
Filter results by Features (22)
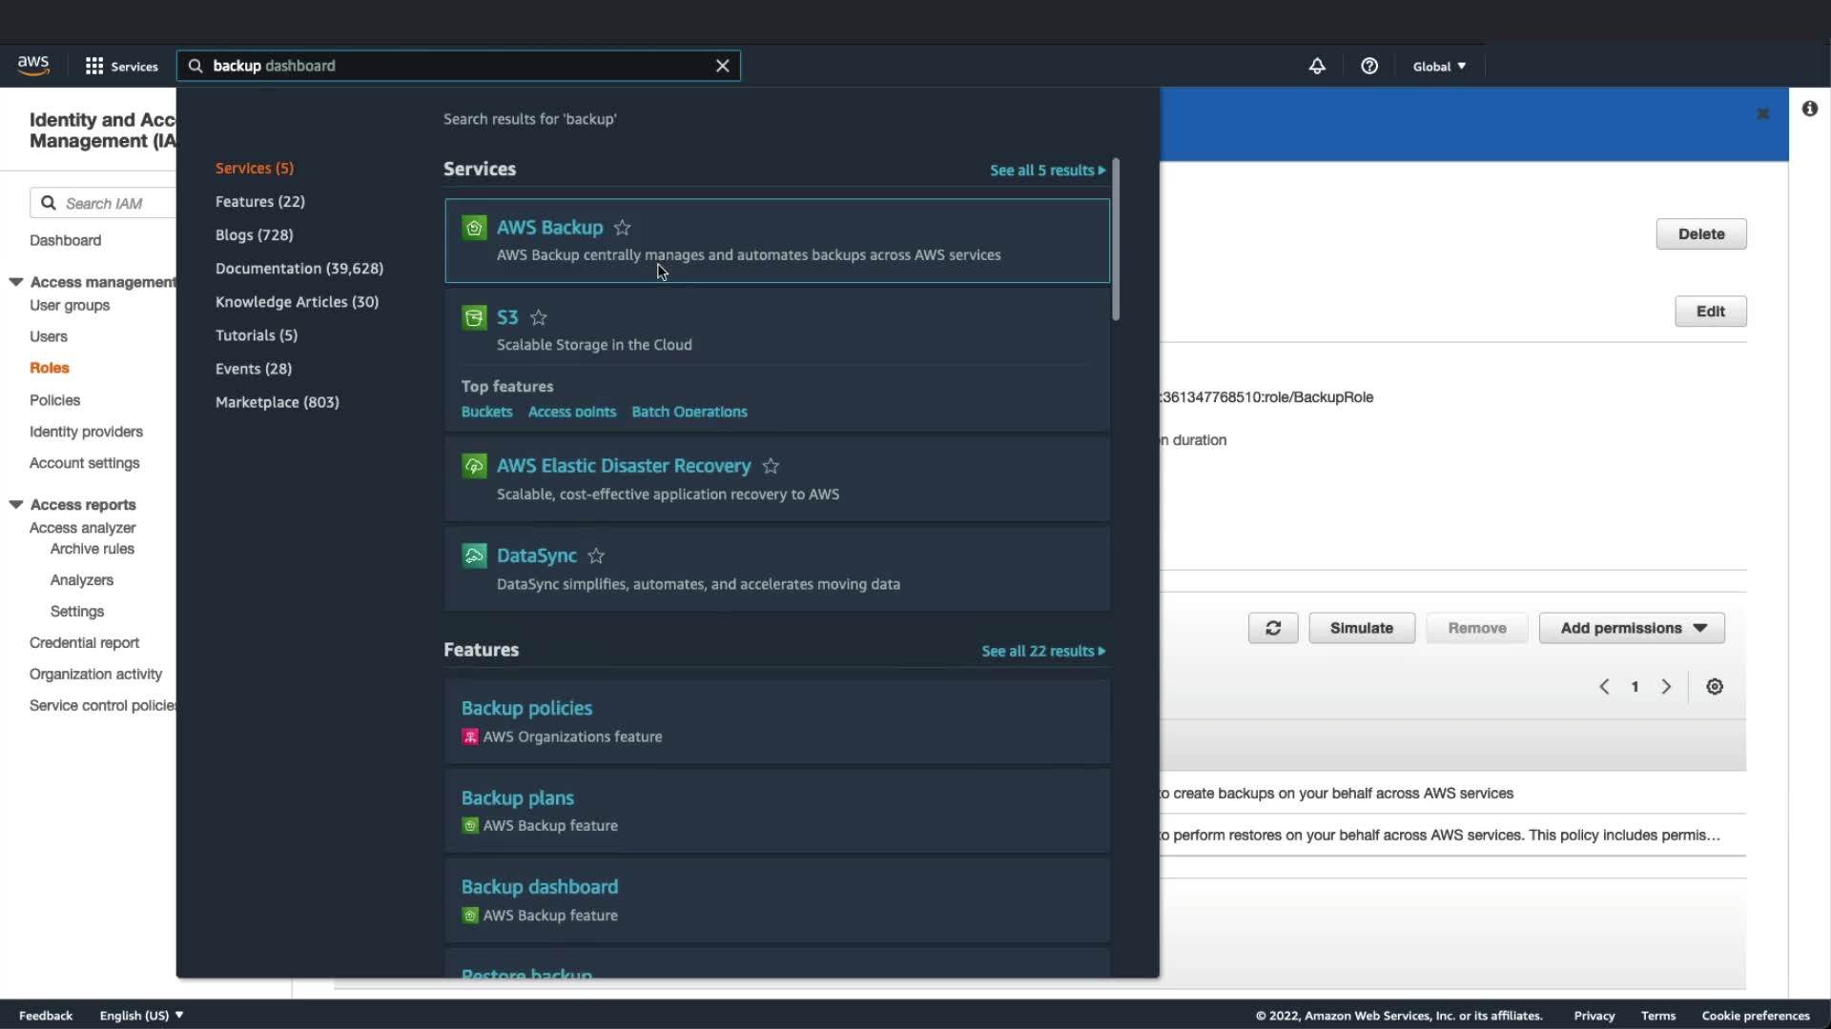click(x=259, y=201)
